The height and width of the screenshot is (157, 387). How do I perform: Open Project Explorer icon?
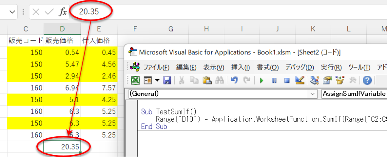click(315, 80)
